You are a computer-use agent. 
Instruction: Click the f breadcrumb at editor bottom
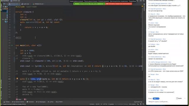[x=25, y=100]
